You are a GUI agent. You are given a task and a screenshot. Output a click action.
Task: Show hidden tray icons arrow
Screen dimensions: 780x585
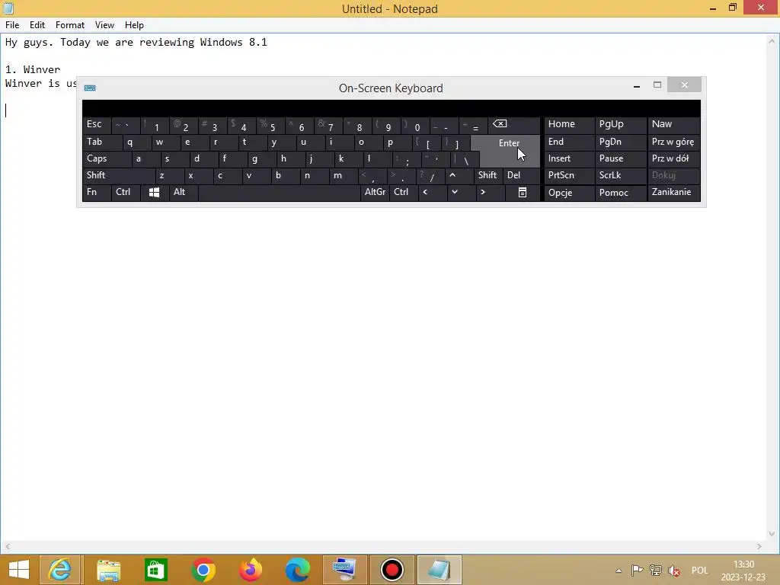coord(619,571)
